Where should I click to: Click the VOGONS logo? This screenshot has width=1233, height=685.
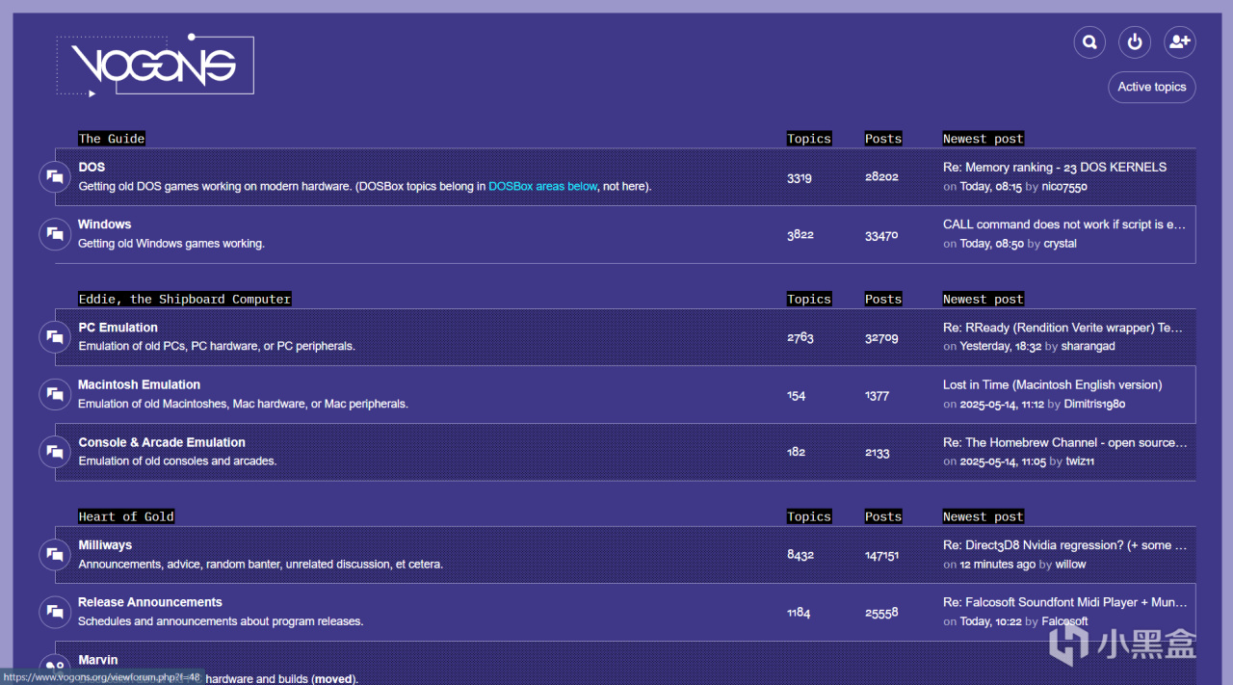pyautogui.click(x=155, y=66)
